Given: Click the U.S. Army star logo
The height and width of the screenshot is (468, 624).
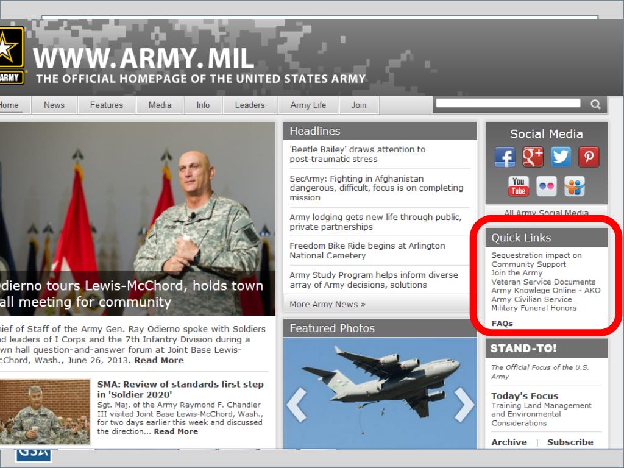Looking at the screenshot, I should tap(11, 55).
